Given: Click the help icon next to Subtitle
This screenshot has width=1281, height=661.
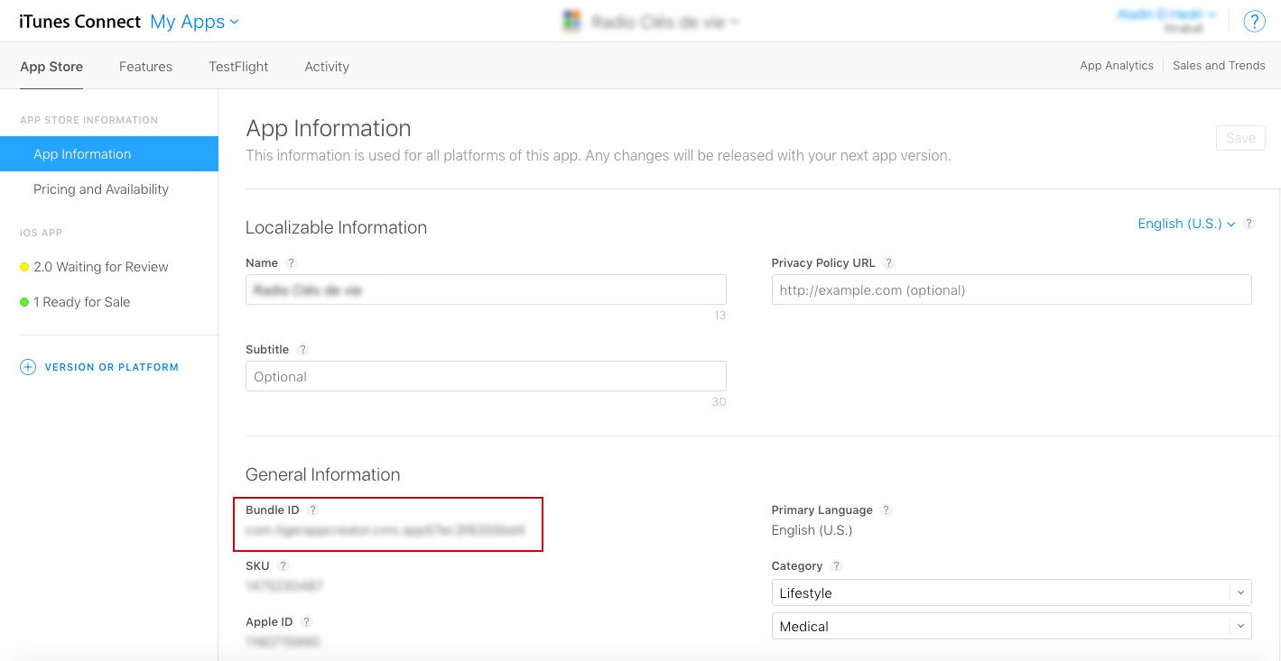Looking at the screenshot, I should point(302,350).
